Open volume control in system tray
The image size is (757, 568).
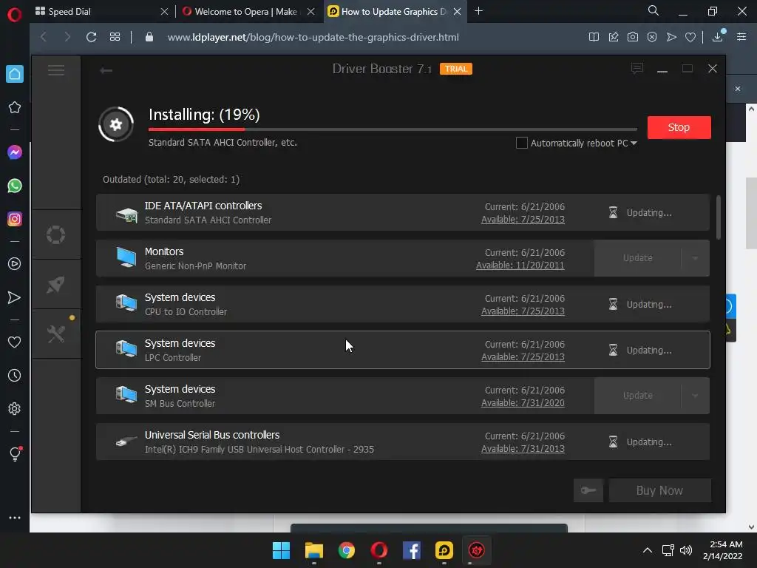click(x=685, y=550)
